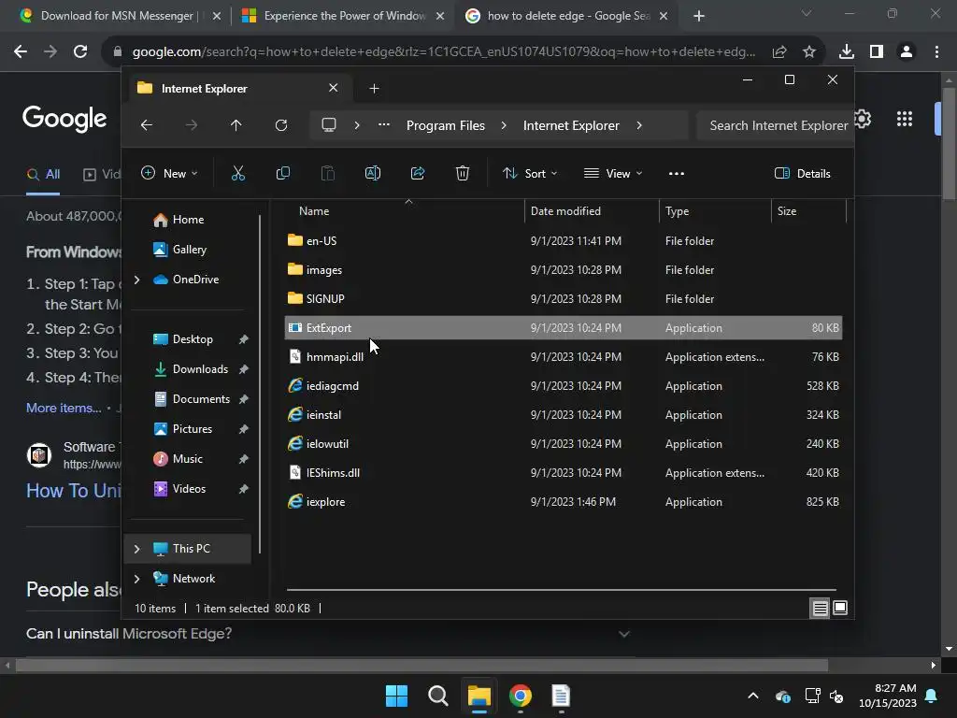Image resolution: width=957 pixels, height=718 pixels.
Task: Go back in File Explorer navigation
Action: pos(147,125)
